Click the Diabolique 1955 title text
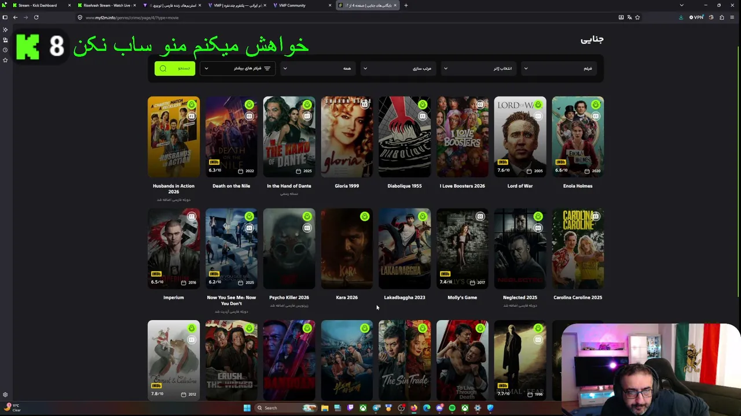 [x=405, y=186]
